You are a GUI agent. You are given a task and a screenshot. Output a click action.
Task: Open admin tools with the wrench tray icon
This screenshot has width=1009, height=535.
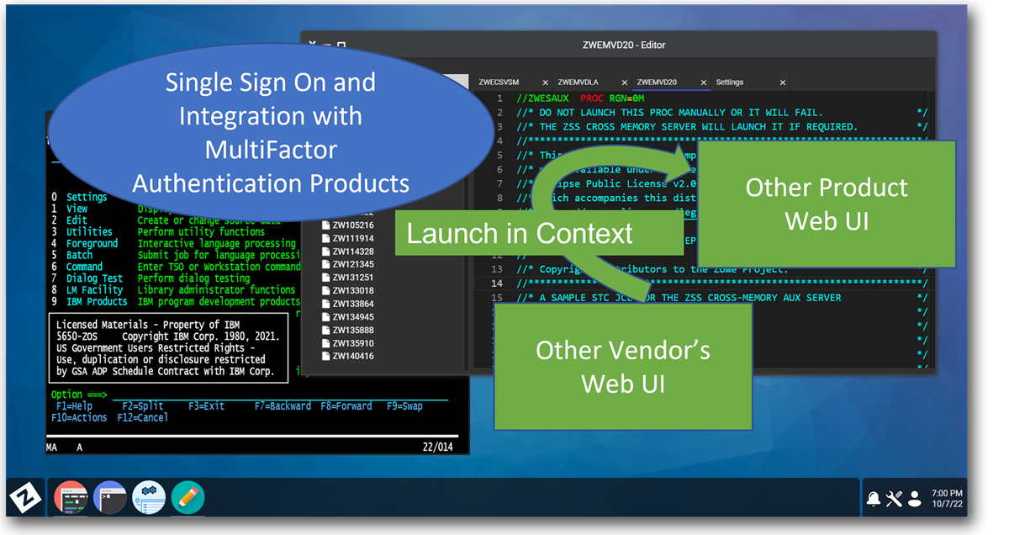click(894, 497)
